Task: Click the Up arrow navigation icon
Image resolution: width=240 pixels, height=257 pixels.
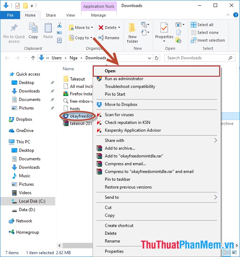Action: (33, 58)
